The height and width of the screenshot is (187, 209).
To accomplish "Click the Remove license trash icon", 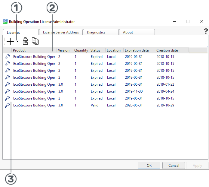I will tap(25, 41).
